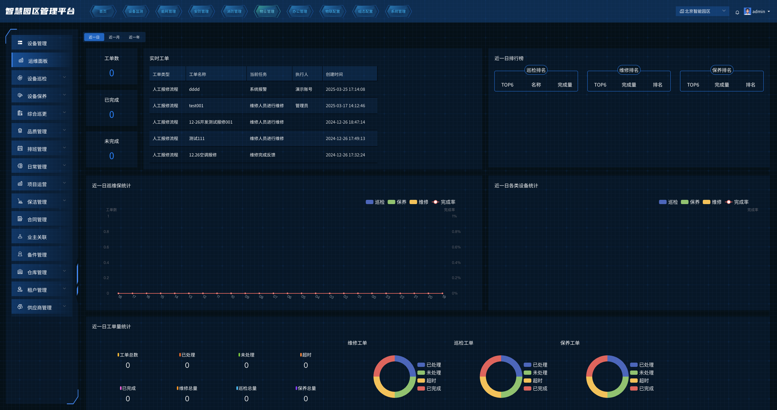Click the 备件管理 sidebar icon
Viewport: 777px width, 410px height.
pos(20,254)
